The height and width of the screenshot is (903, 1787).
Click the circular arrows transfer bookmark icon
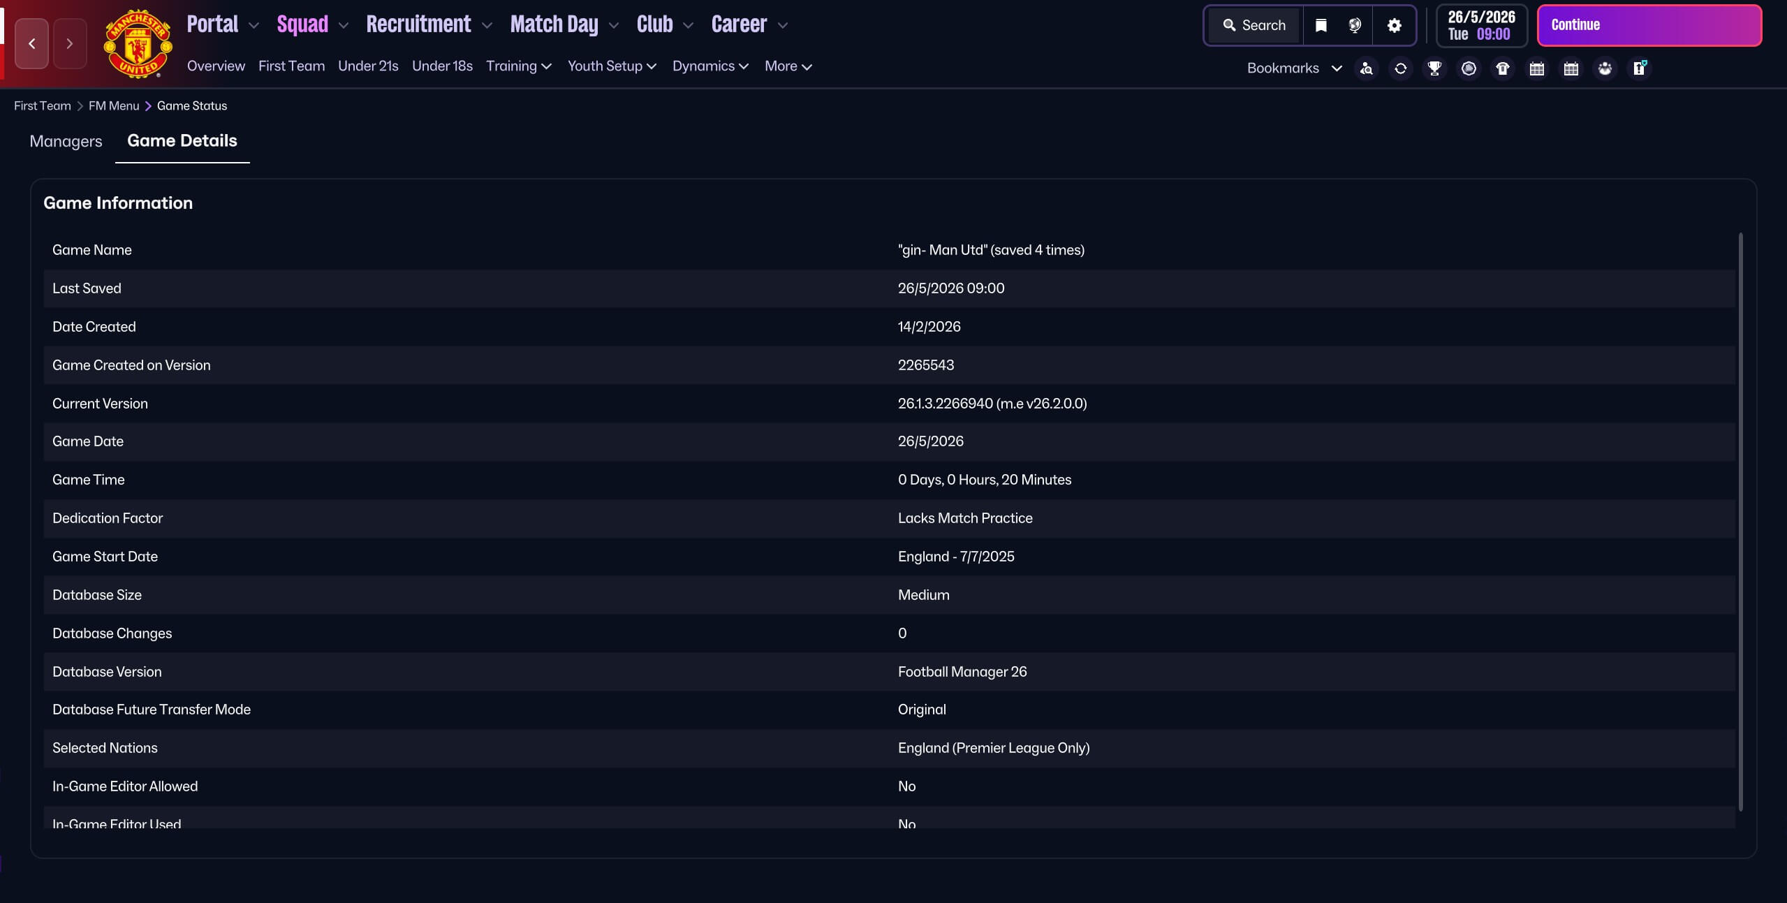coord(1400,68)
